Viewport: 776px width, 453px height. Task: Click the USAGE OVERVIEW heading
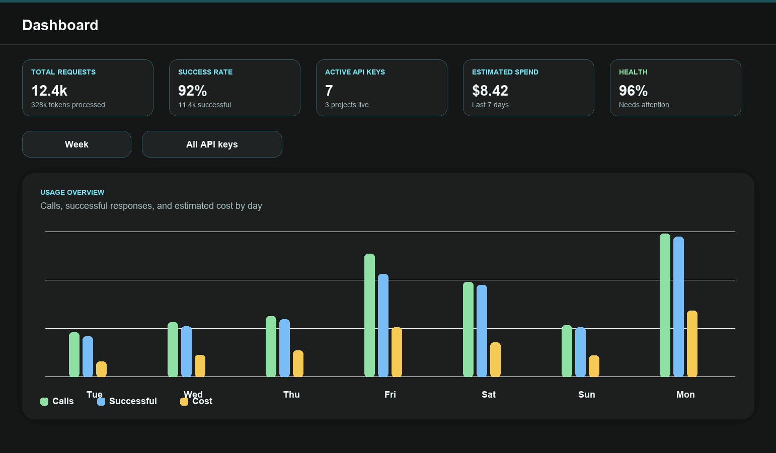click(x=72, y=192)
